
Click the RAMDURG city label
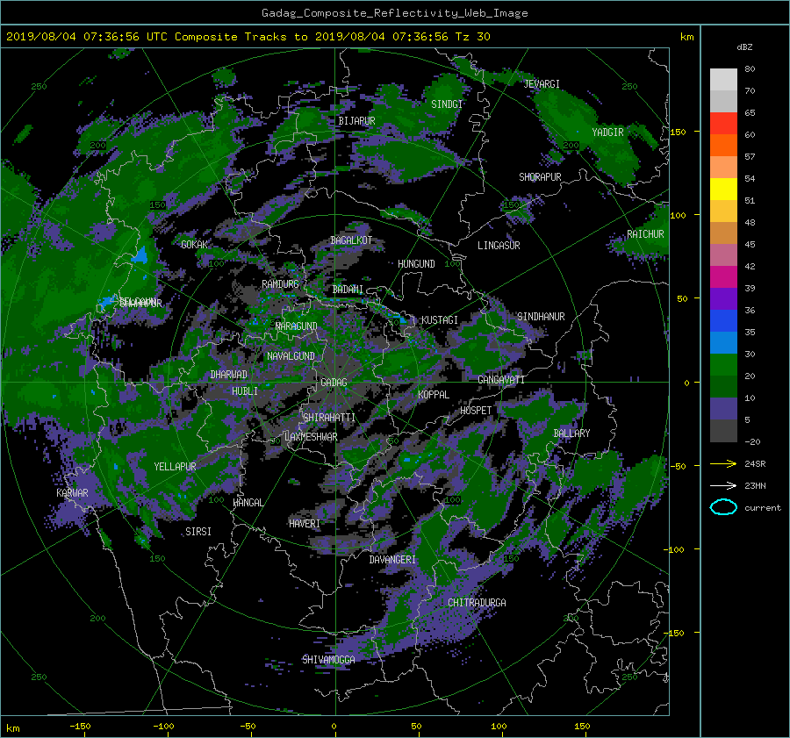[280, 284]
